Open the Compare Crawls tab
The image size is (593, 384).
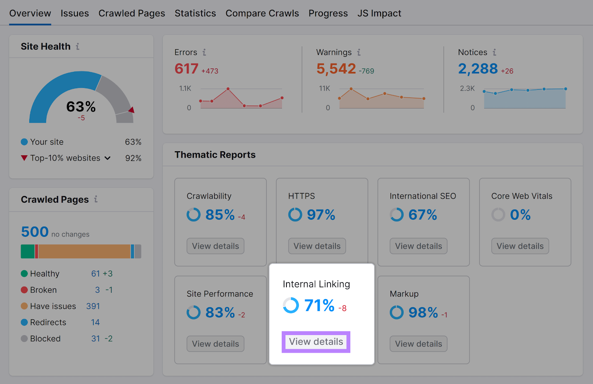[x=262, y=13]
